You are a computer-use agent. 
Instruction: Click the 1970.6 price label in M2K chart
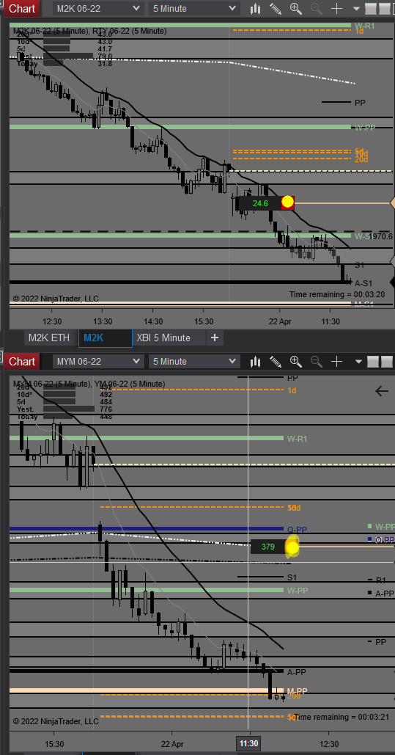pos(380,236)
